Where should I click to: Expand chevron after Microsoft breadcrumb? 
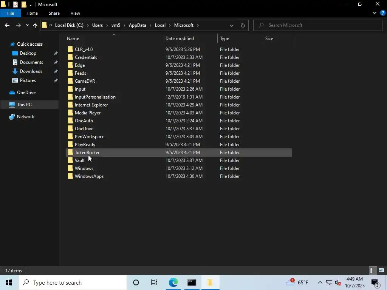[198, 25]
